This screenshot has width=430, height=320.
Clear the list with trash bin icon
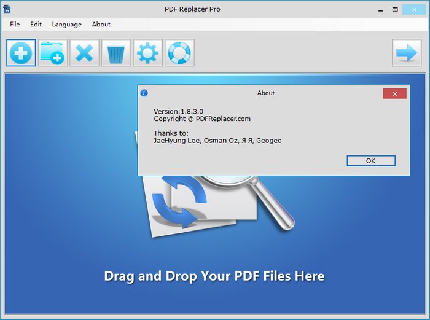pyautogui.click(x=116, y=53)
